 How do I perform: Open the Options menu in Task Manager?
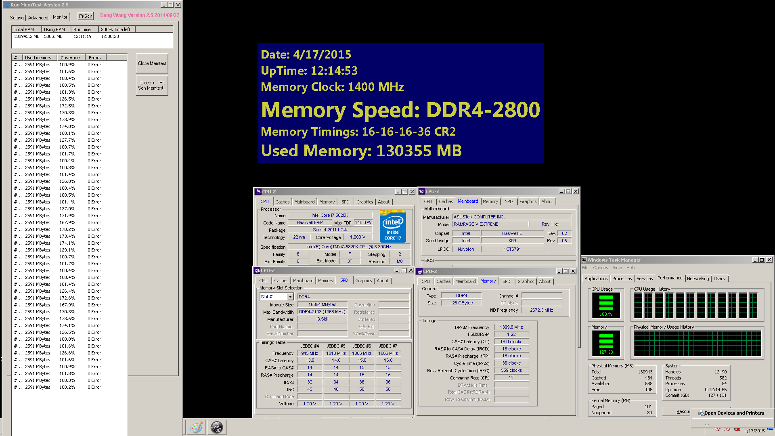pyautogui.click(x=600, y=268)
